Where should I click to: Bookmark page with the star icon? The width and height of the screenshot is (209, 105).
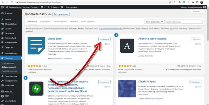point(174,2)
